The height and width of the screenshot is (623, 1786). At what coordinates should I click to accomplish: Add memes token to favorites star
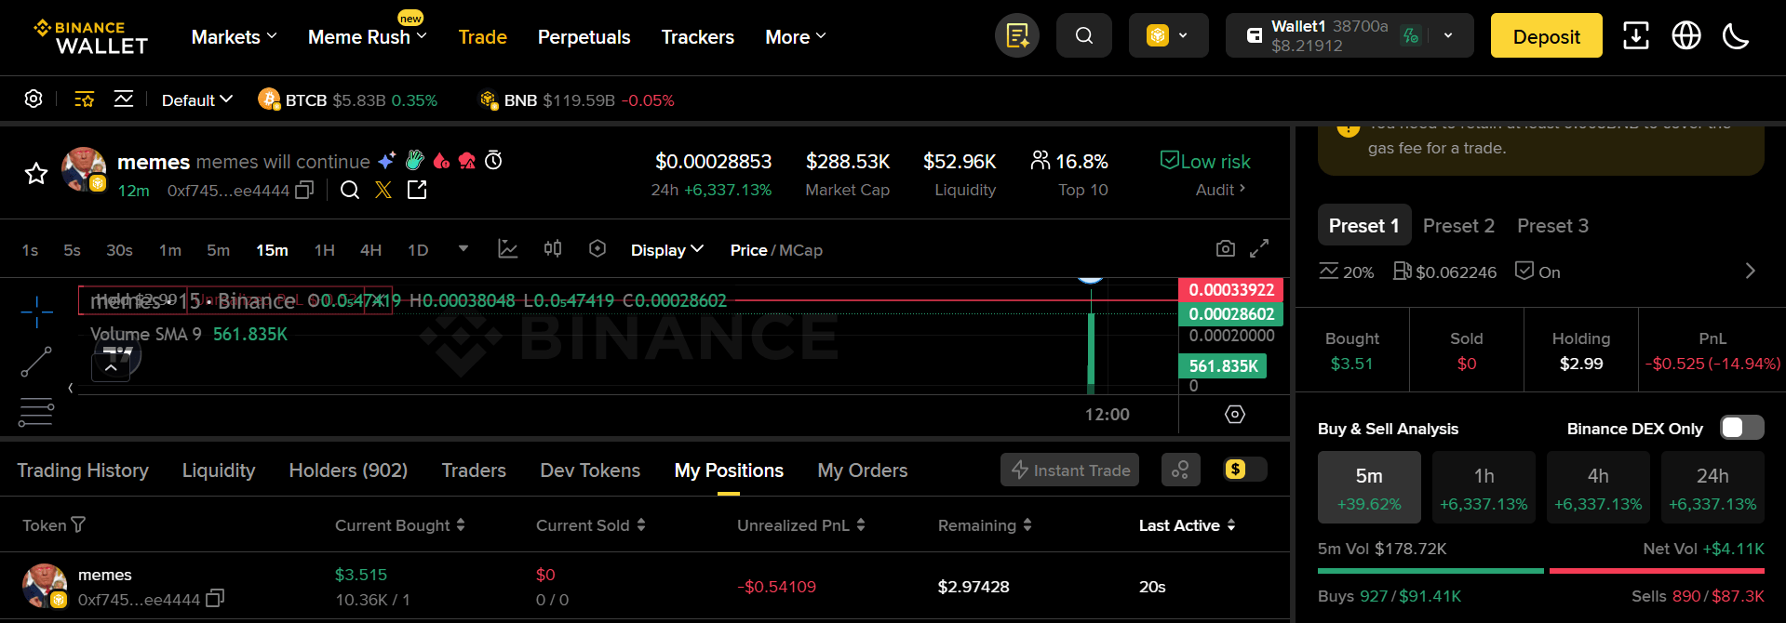point(36,173)
